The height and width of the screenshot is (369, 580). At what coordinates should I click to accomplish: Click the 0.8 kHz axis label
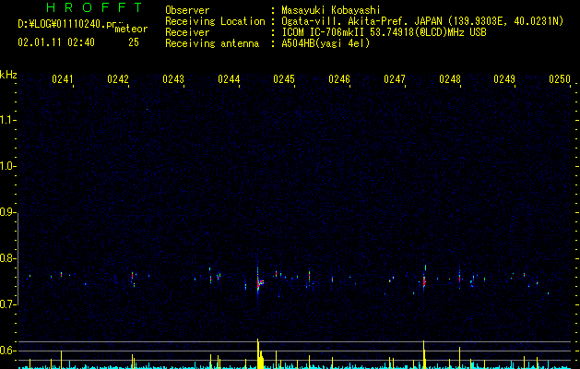coord(7,258)
